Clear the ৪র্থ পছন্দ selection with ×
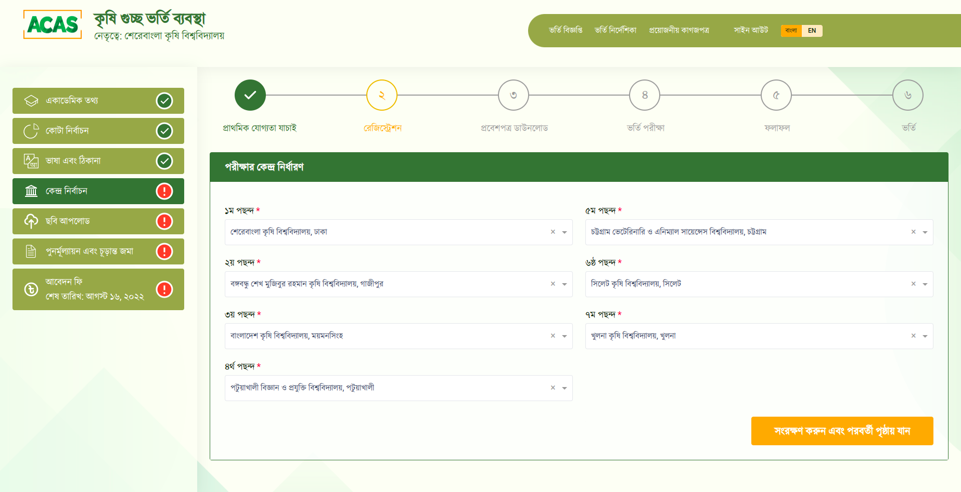The image size is (961, 492). [x=553, y=388]
